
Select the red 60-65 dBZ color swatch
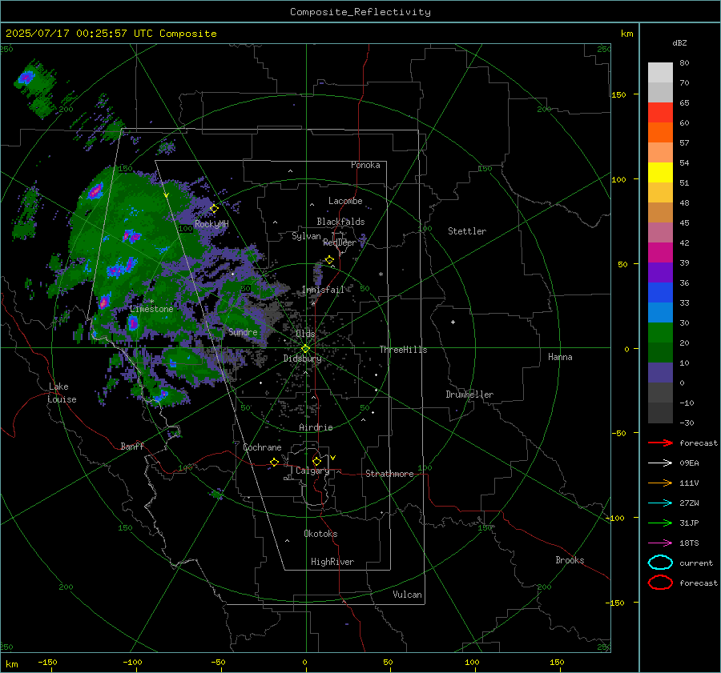660,113
